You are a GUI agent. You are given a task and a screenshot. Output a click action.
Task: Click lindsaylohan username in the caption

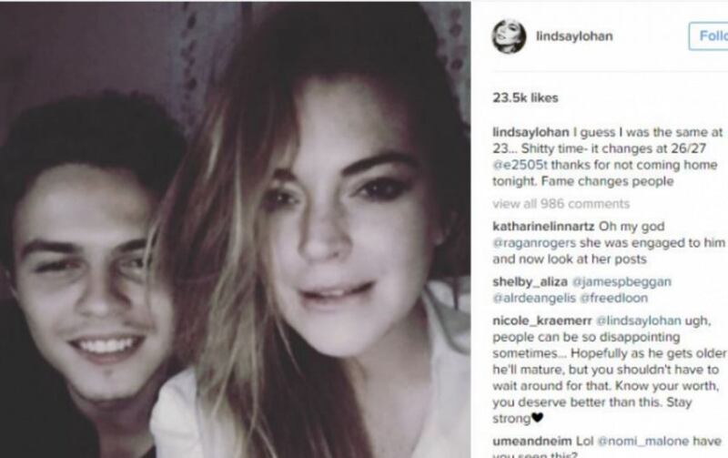(x=531, y=132)
